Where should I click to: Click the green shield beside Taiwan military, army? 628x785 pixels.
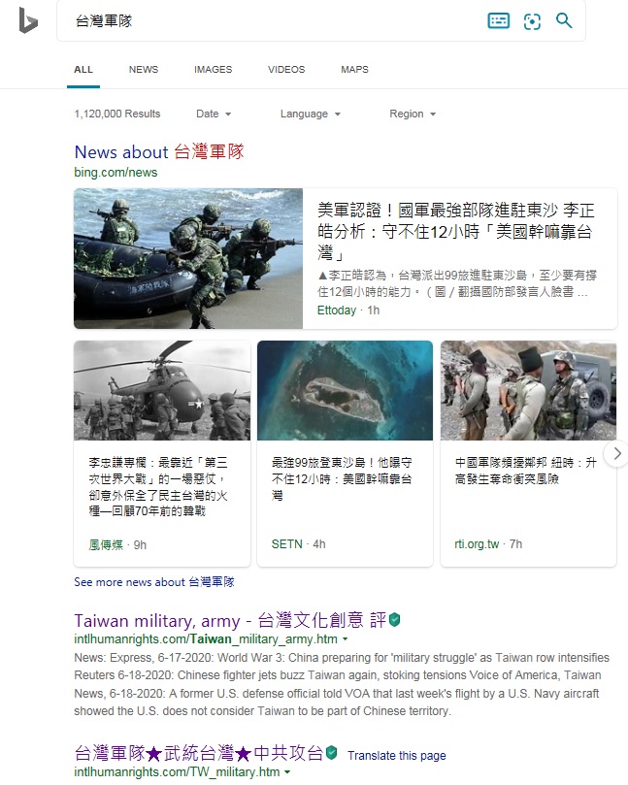(x=395, y=620)
